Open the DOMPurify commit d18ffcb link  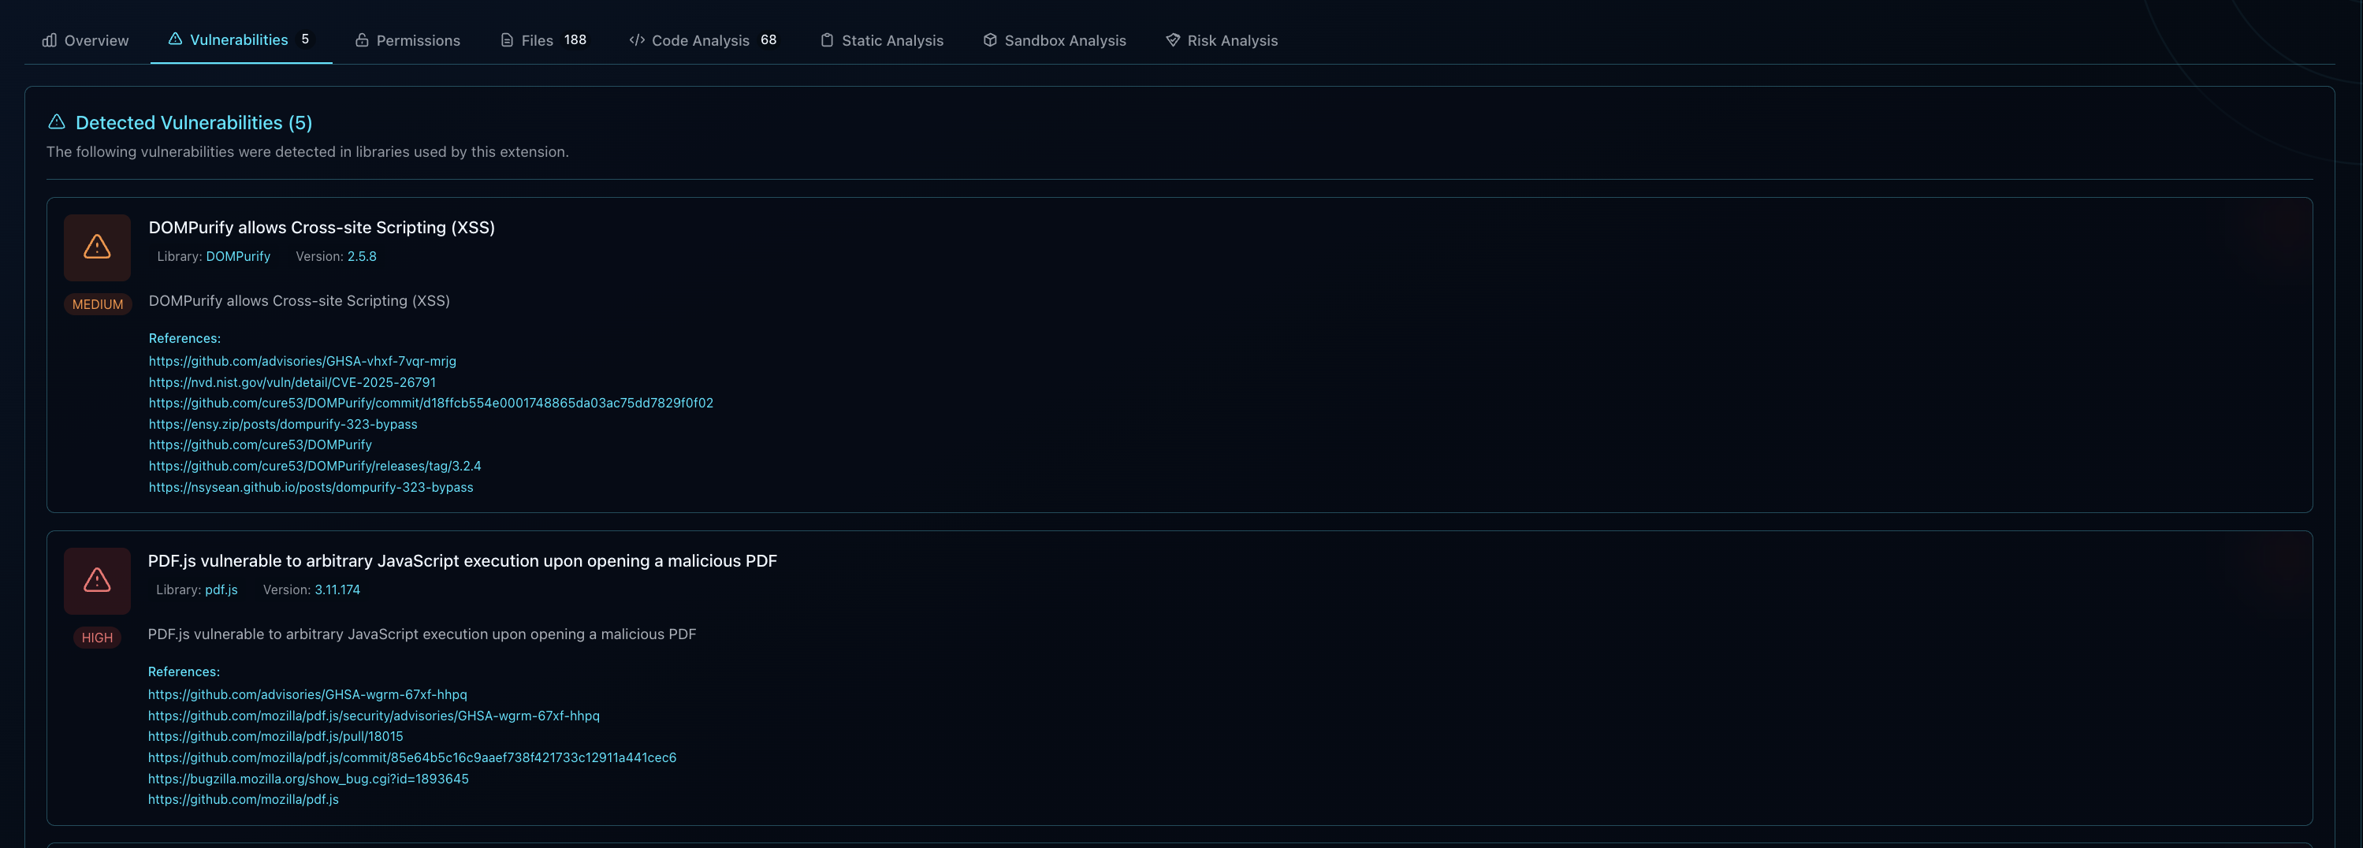coord(431,404)
